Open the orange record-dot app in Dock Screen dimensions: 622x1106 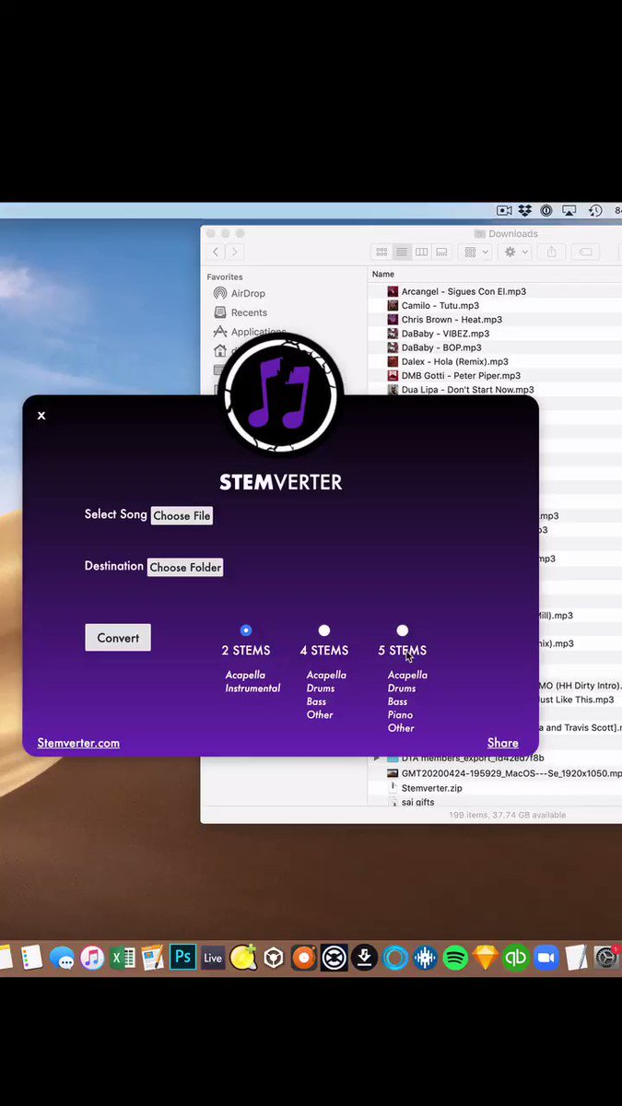tap(304, 958)
